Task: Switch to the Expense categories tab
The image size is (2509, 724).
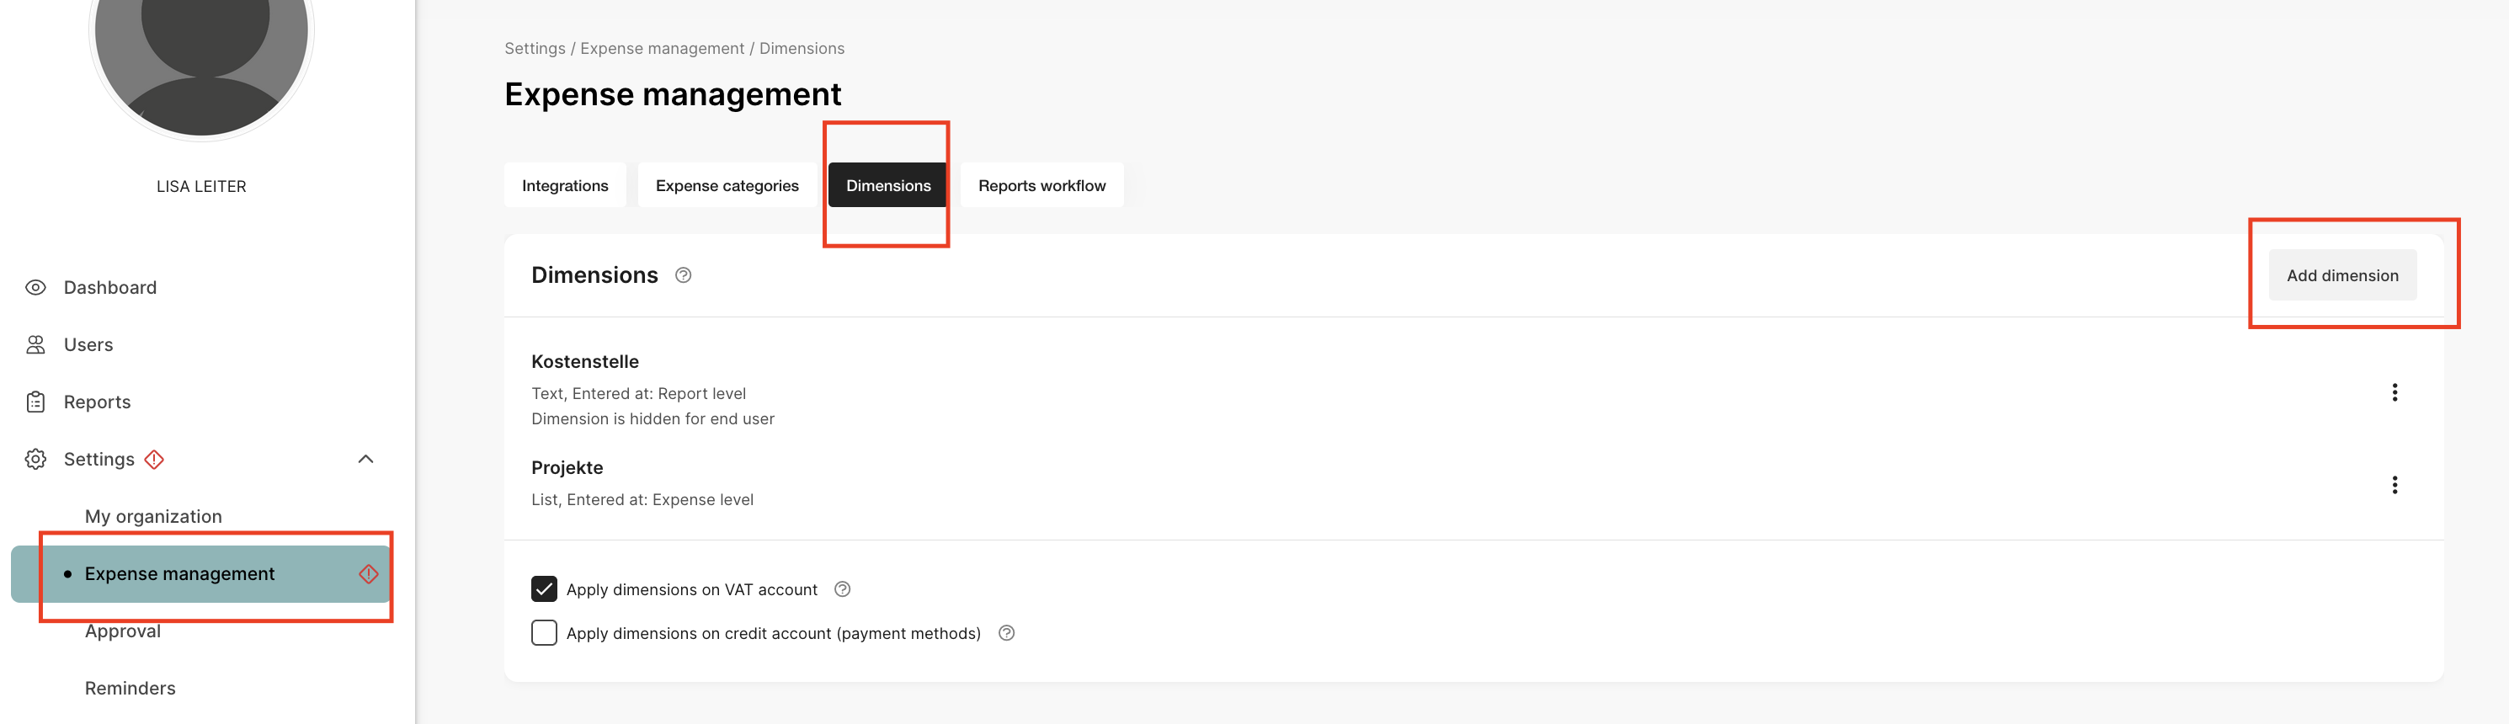Action: click(x=727, y=185)
